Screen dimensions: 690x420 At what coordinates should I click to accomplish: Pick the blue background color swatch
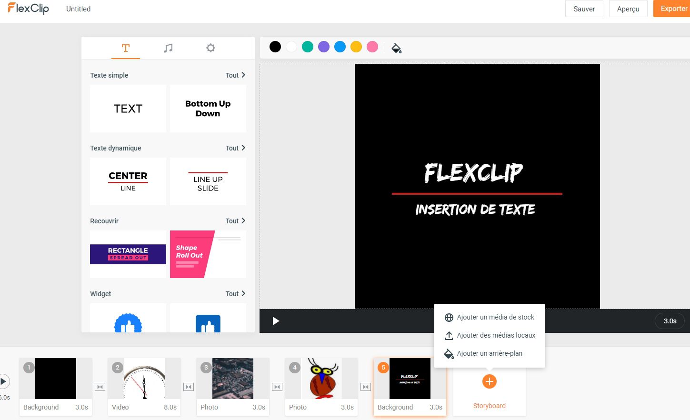[340, 47]
